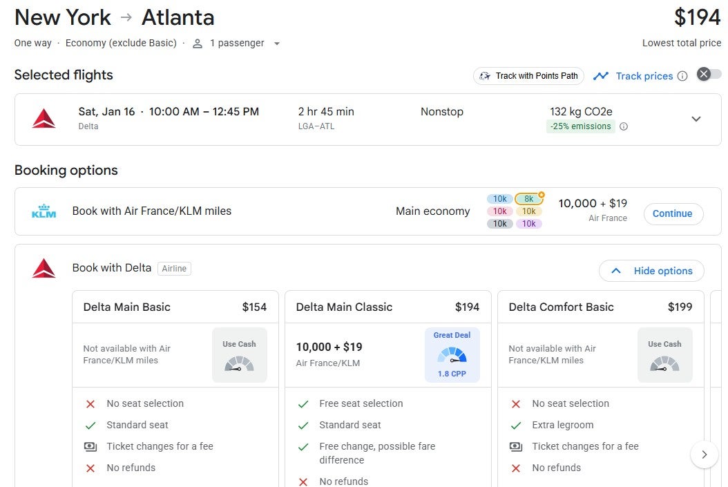
Task: Click the 2 hr 45 min duration
Action: (x=326, y=112)
